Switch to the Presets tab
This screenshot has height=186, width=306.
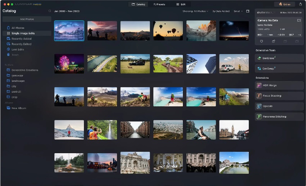pos(159,4)
